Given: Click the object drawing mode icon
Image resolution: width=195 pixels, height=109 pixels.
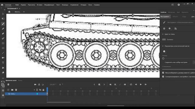Looking at the screenshot, I should pyautogui.click(x=164, y=28).
